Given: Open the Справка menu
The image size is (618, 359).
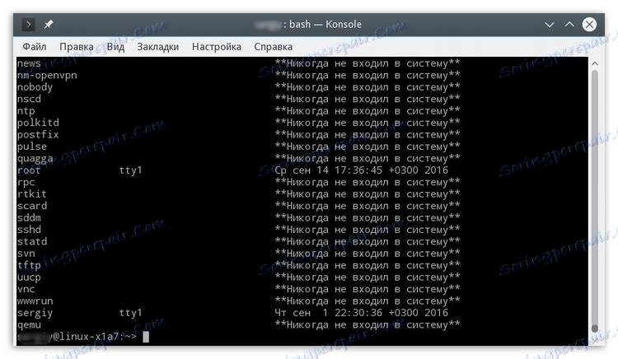Looking at the screenshot, I should point(273,47).
